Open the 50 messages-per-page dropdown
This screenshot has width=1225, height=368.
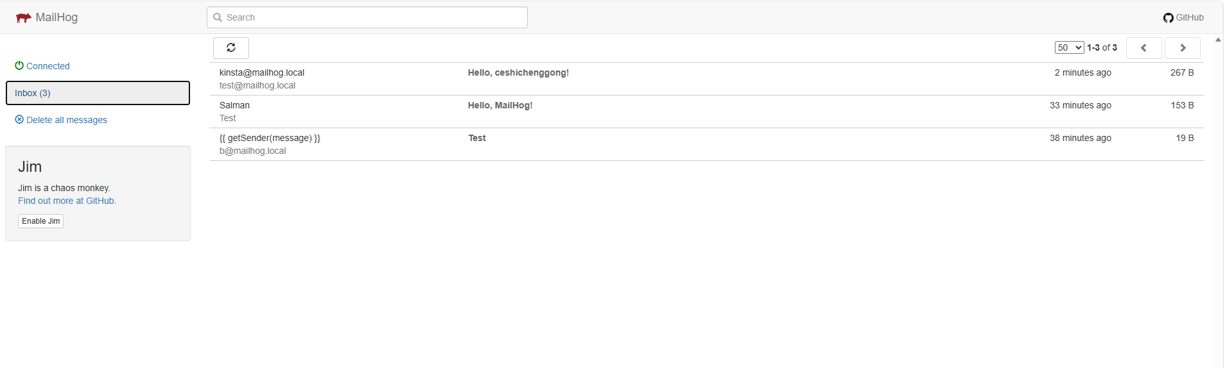(1069, 47)
